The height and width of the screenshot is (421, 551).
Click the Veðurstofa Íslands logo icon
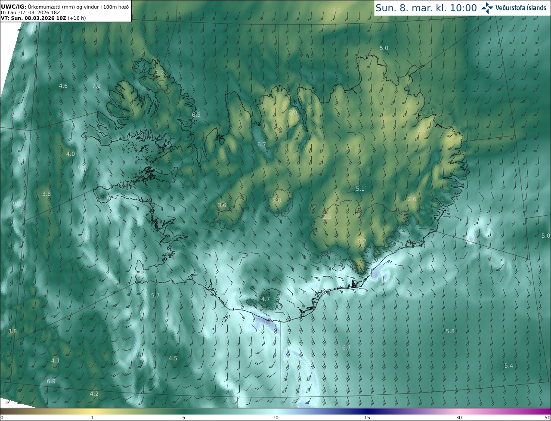tap(487, 8)
